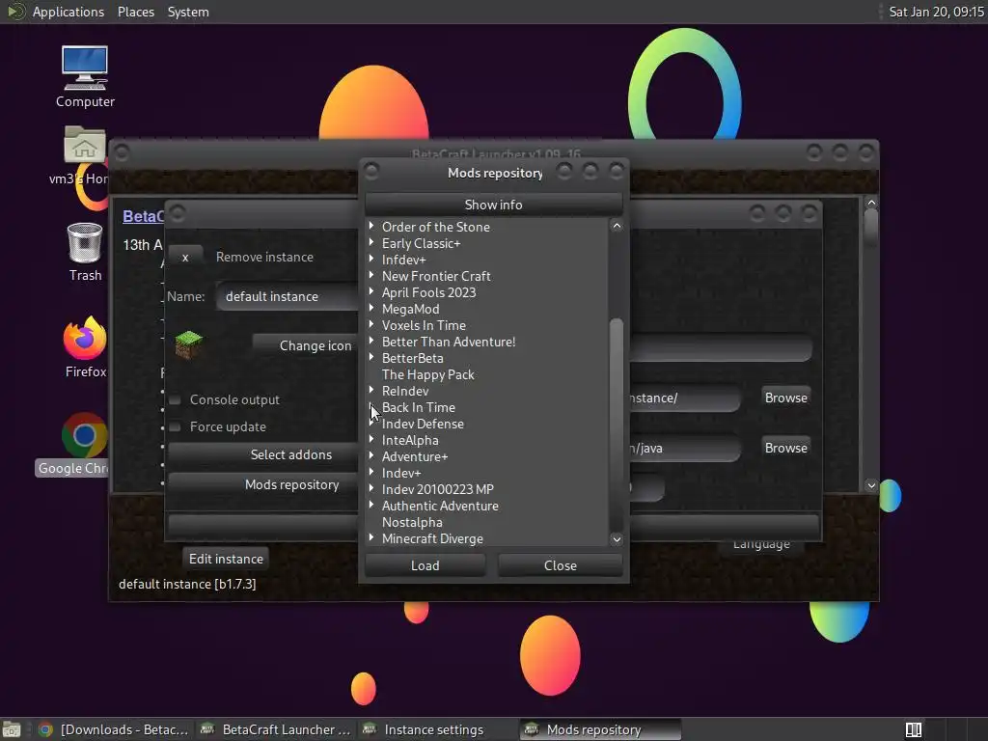
Task: Click the Close button in Mods repository
Action: coord(561,565)
